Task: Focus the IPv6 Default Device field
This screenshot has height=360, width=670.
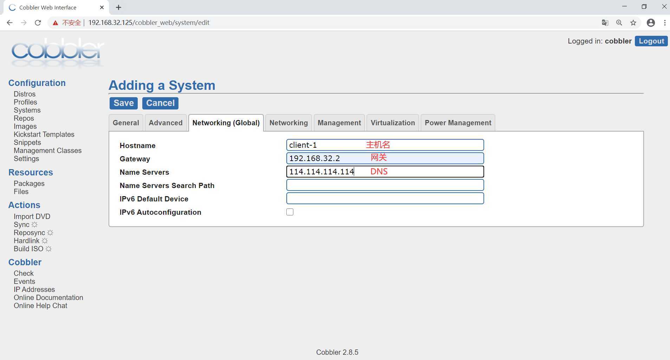Action: coord(385,198)
